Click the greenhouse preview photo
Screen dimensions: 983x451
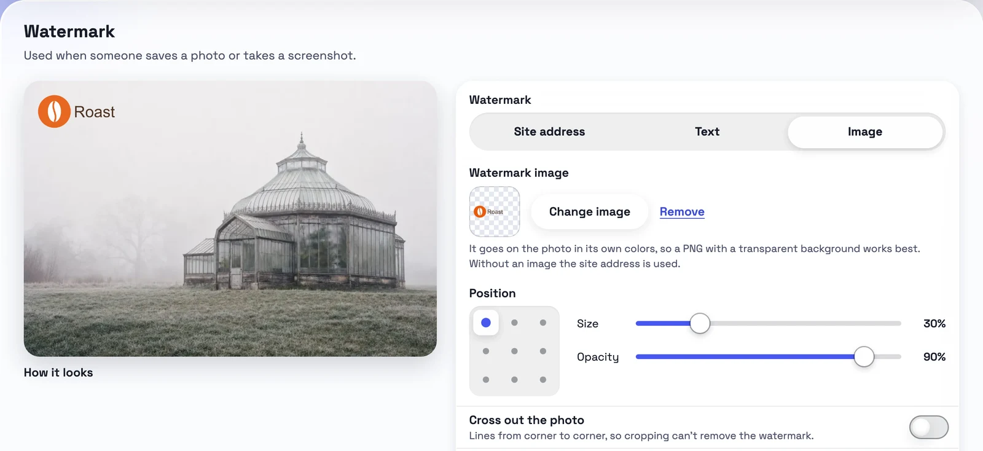(230, 219)
